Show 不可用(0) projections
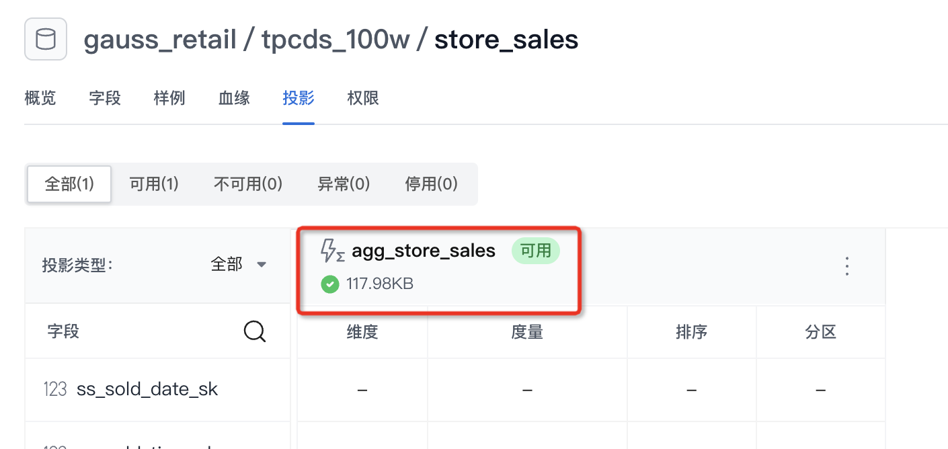 (248, 184)
